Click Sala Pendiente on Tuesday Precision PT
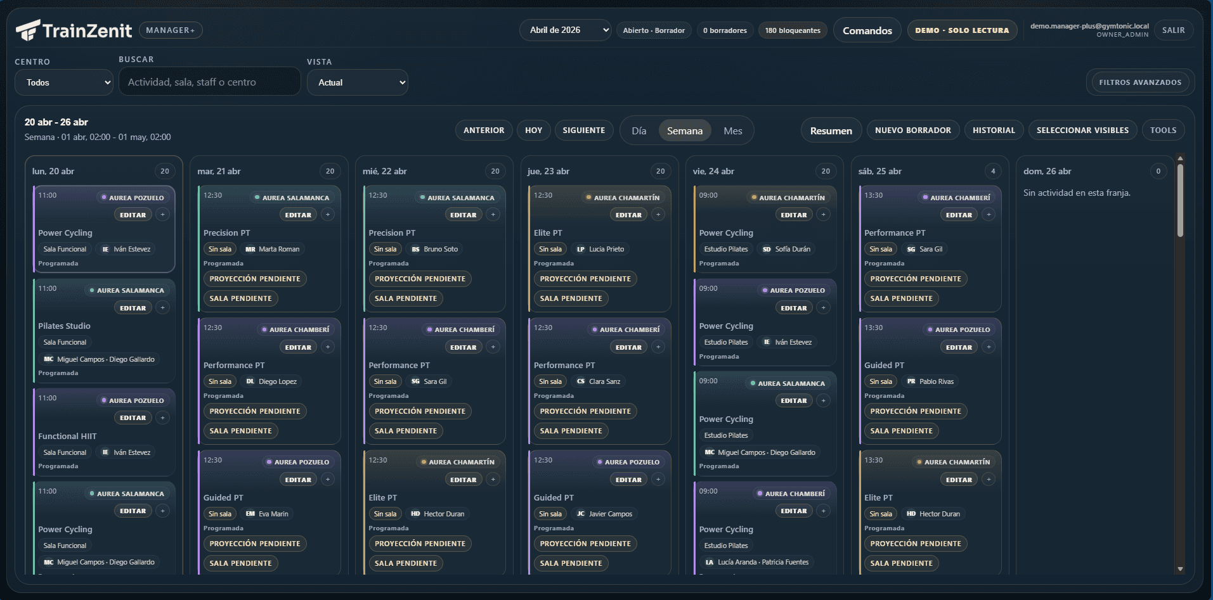Viewport: 1213px width, 600px height. (x=240, y=298)
